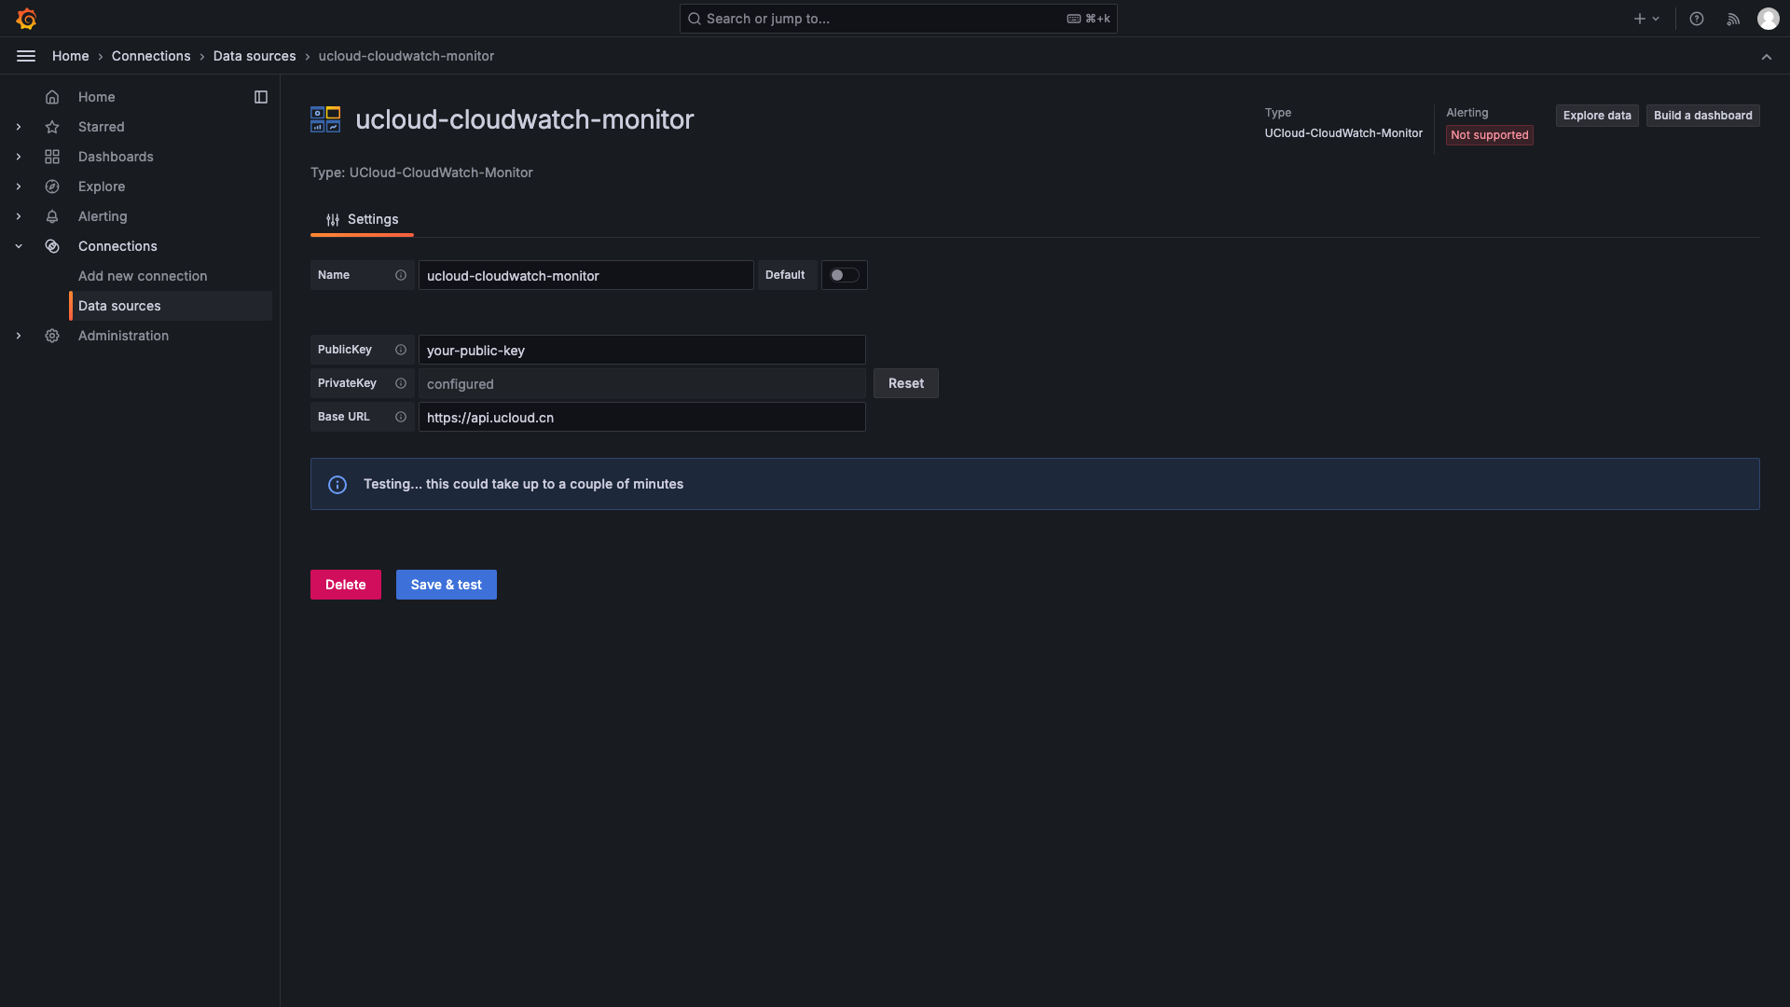Open the user profile avatar

pyautogui.click(x=1769, y=19)
